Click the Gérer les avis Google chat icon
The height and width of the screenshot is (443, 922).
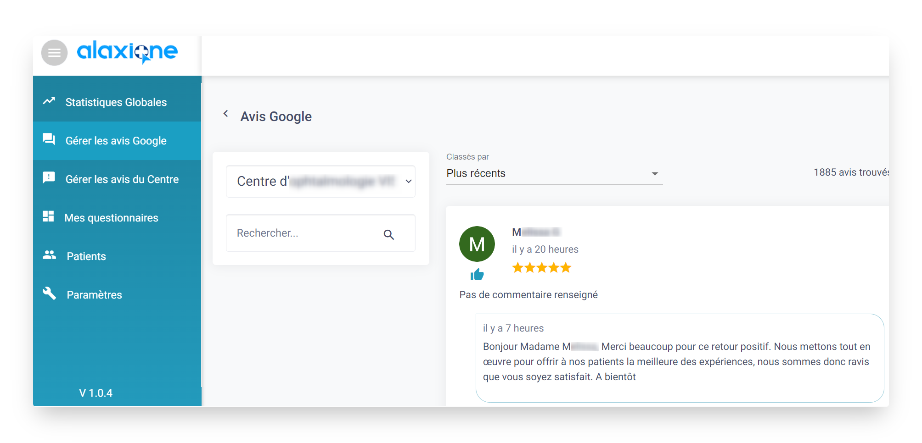[49, 139]
